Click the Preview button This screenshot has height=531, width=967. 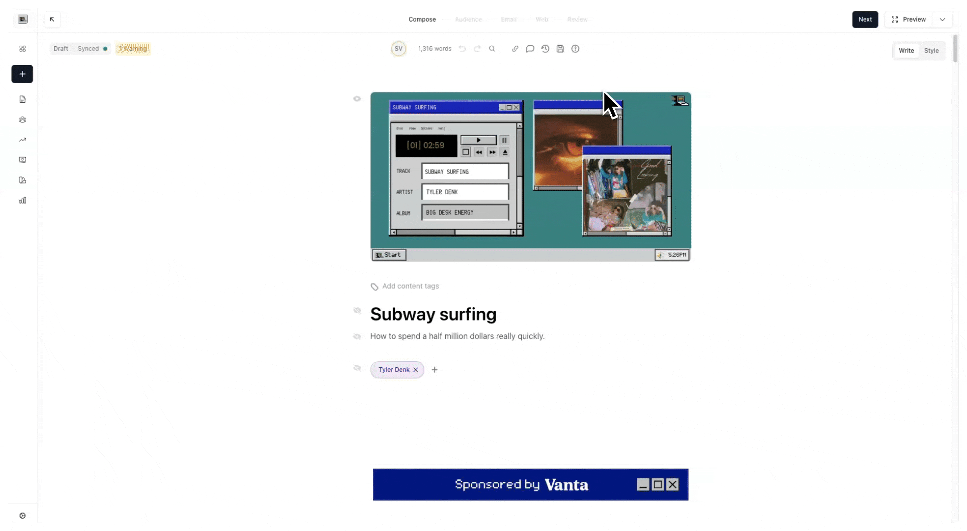[909, 19]
